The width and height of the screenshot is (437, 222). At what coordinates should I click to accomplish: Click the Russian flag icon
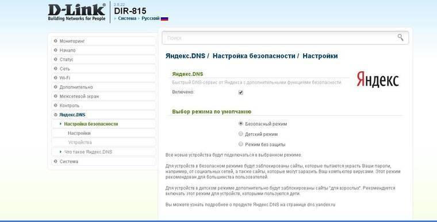click(164, 18)
